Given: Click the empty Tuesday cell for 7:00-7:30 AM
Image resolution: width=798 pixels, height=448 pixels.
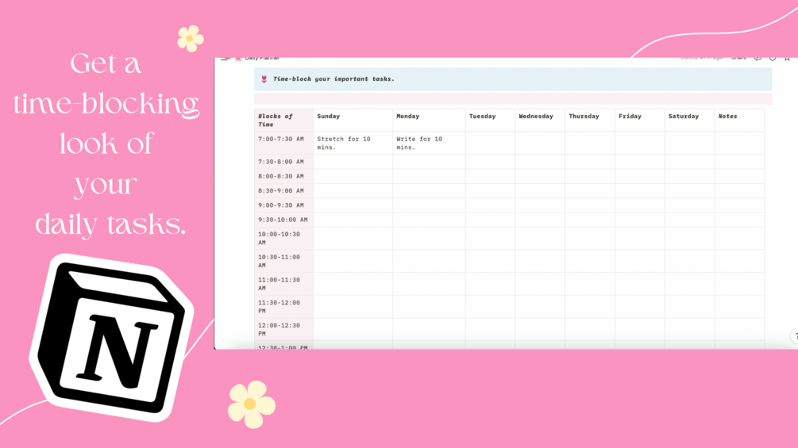Looking at the screenshot, I should click(490, 144).
